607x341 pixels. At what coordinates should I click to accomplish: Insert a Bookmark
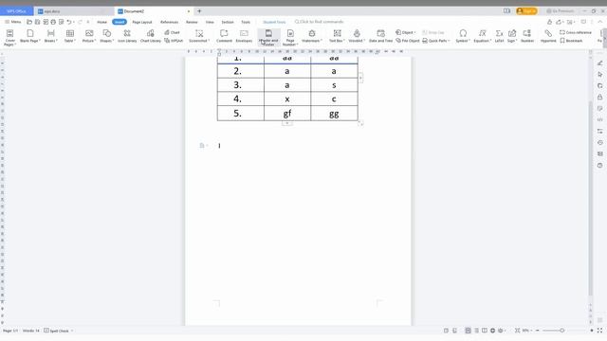click(x=571, y=41)
